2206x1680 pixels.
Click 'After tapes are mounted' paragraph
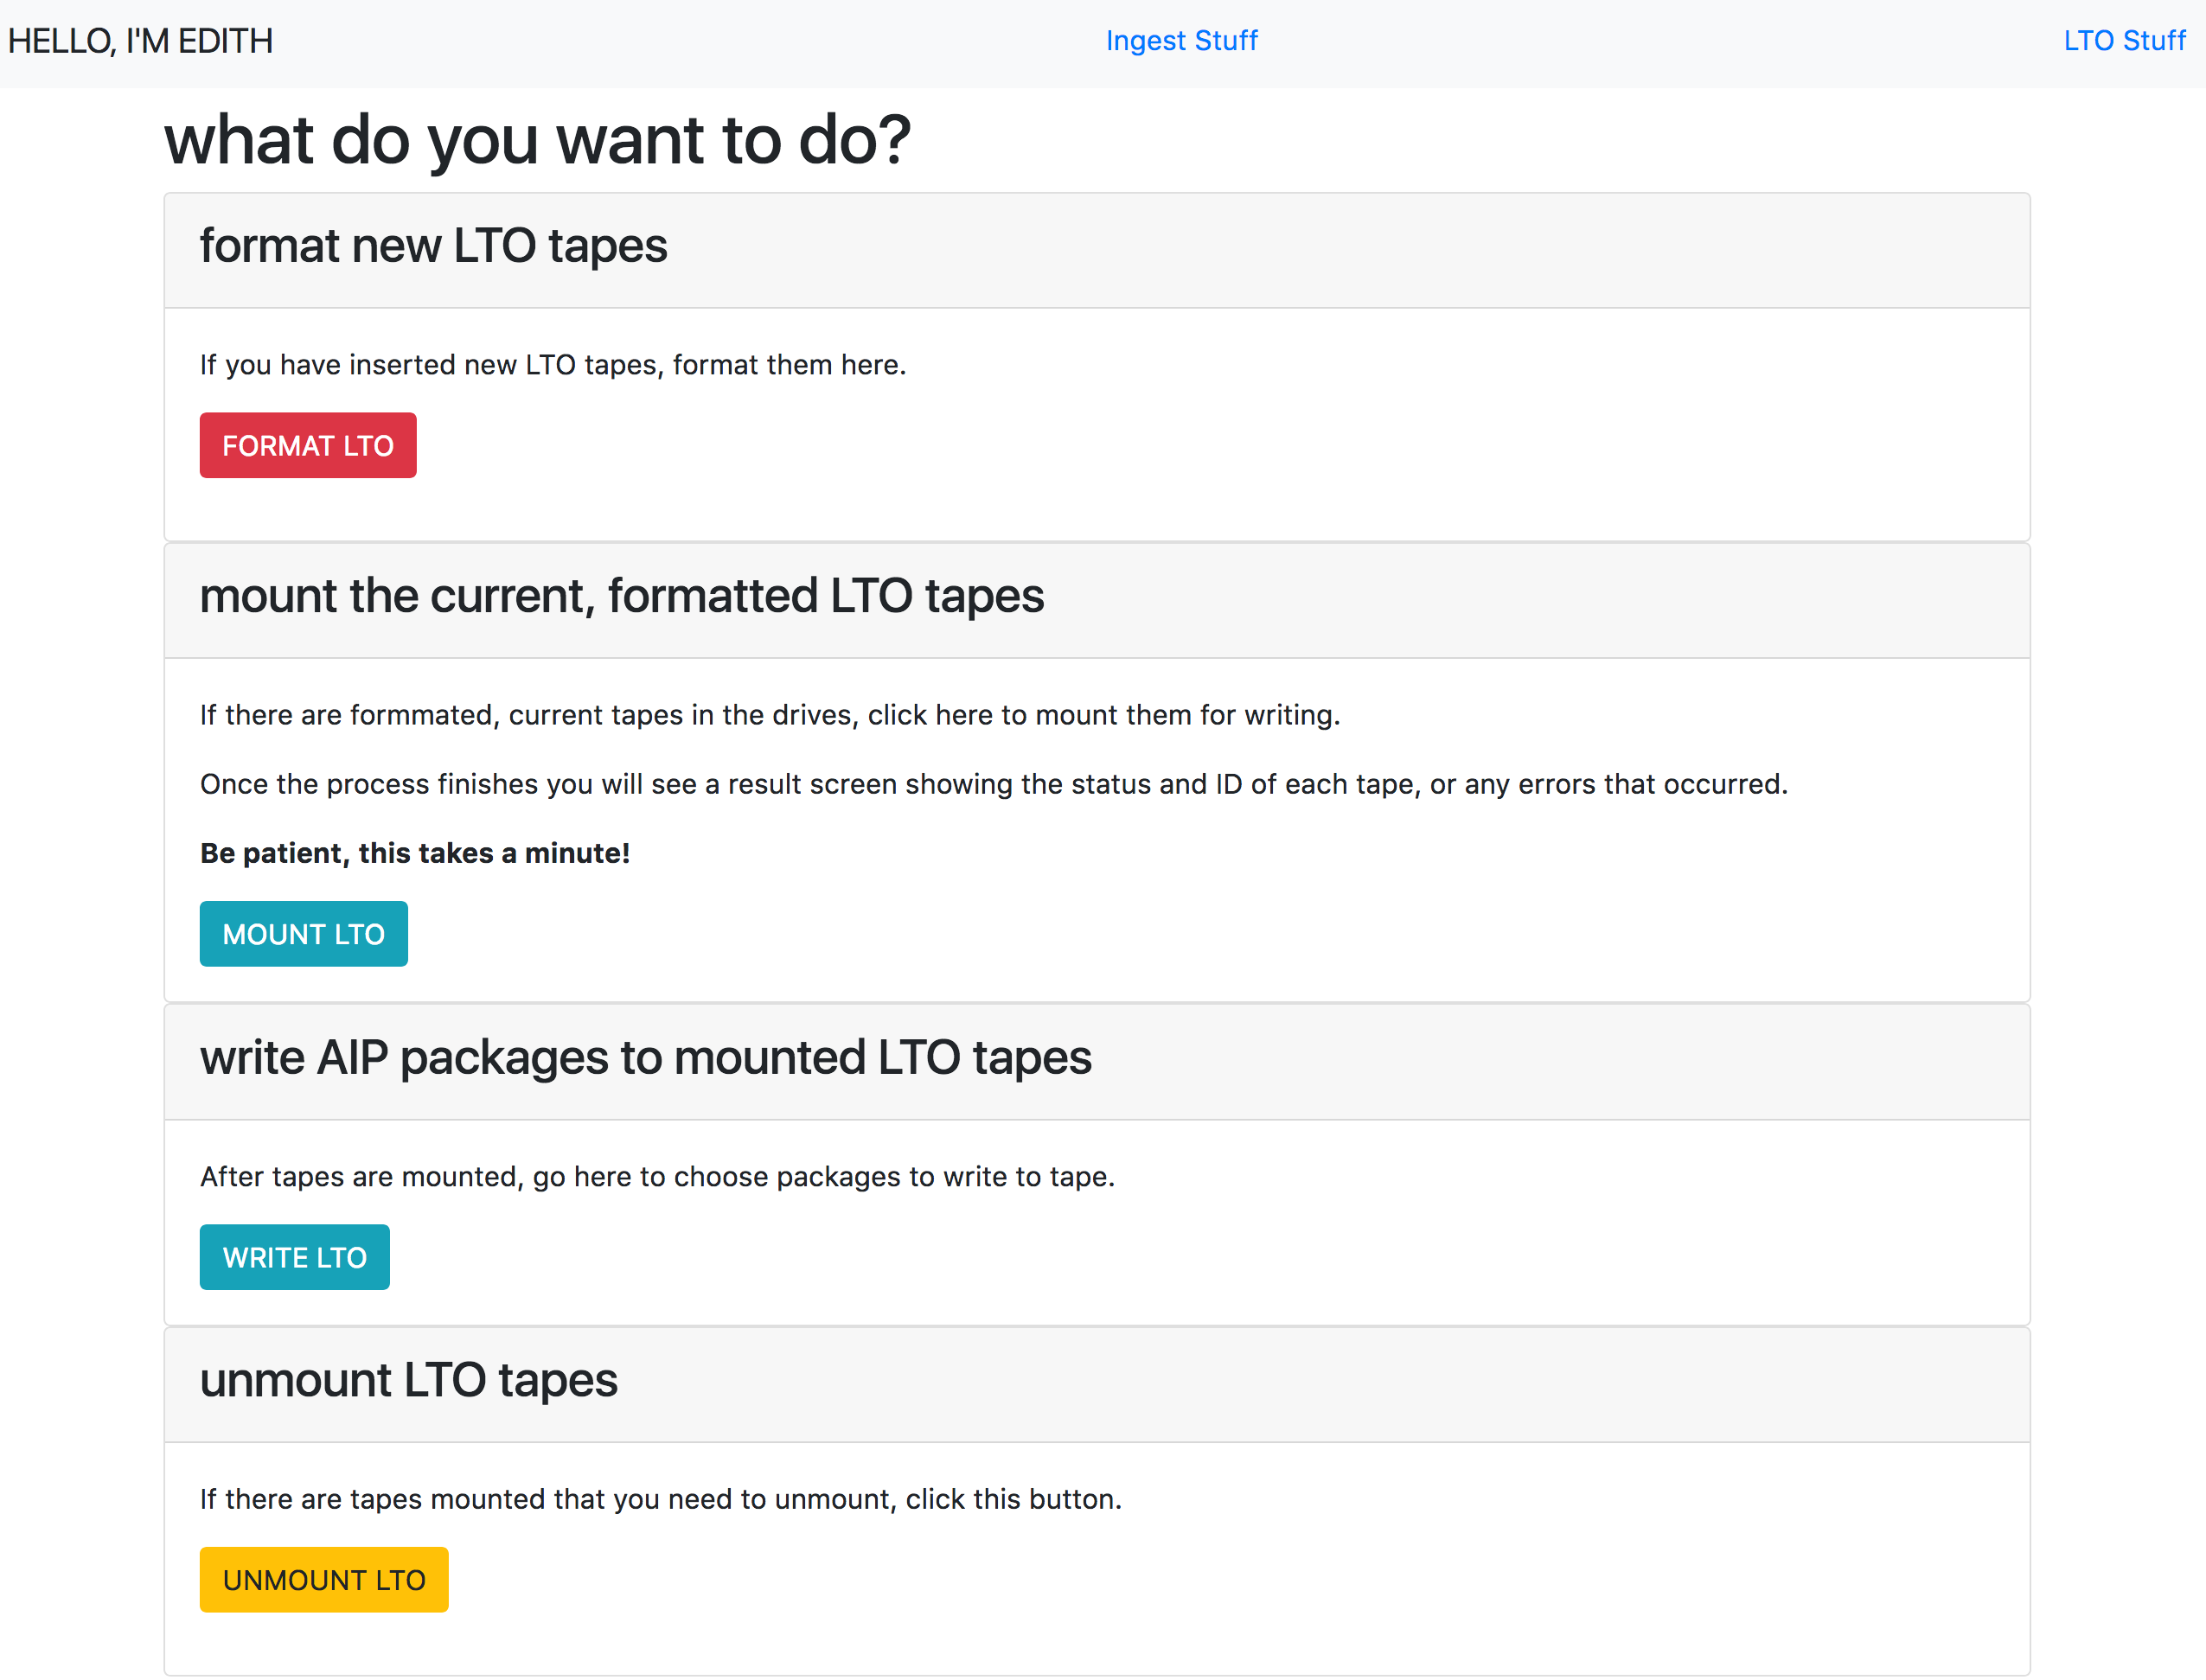click(x=658, y=1177)
